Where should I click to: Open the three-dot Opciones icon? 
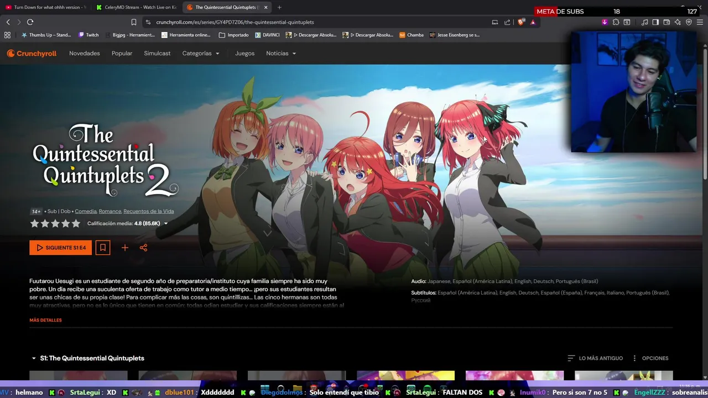click(x=634, y=358)
